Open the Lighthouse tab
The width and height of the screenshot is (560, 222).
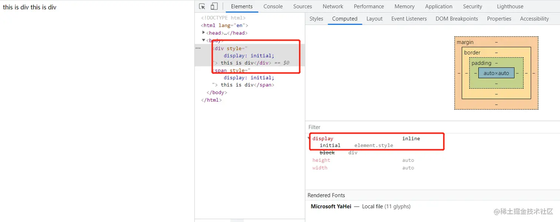(x=510, y=6)
